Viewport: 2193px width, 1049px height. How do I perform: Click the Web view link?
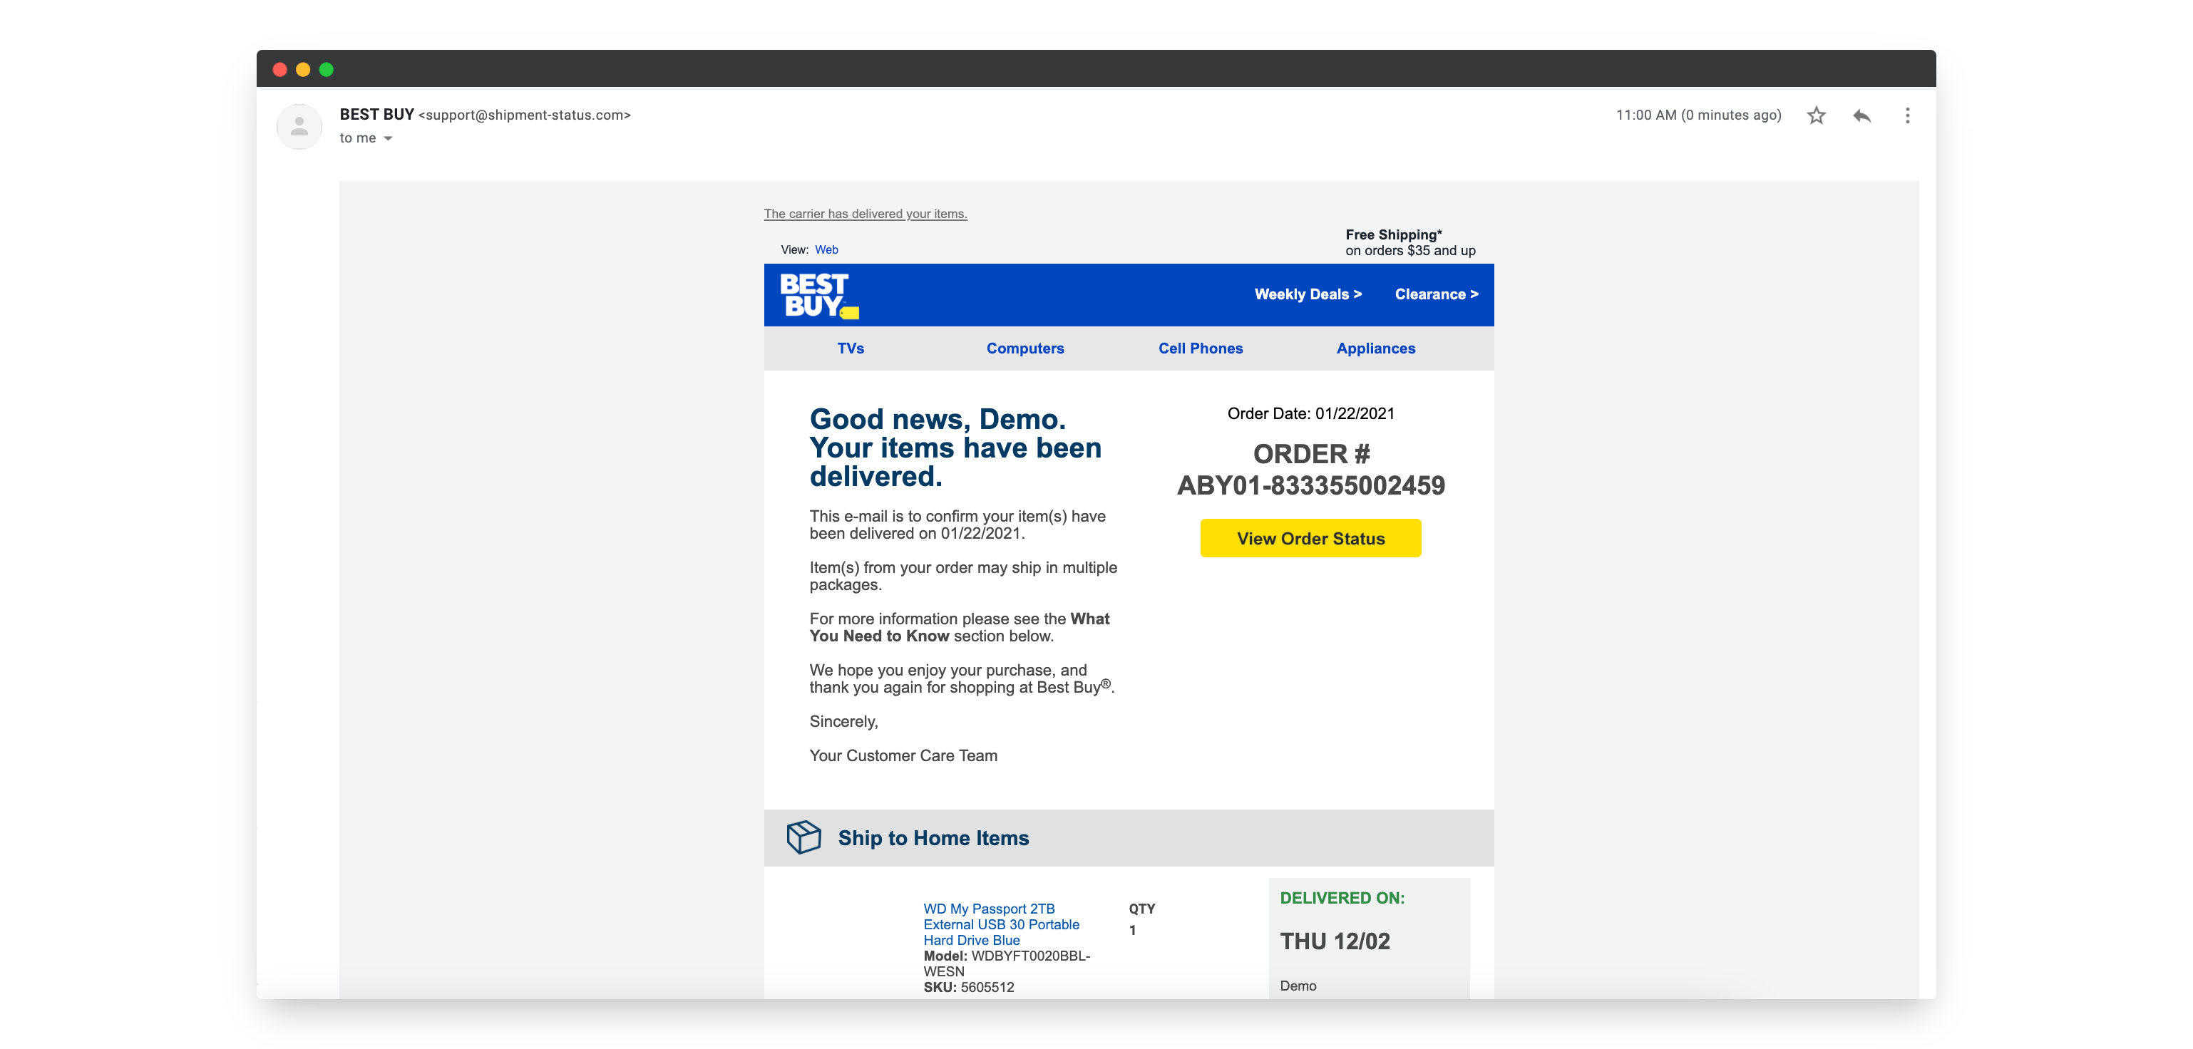[826, 249]
